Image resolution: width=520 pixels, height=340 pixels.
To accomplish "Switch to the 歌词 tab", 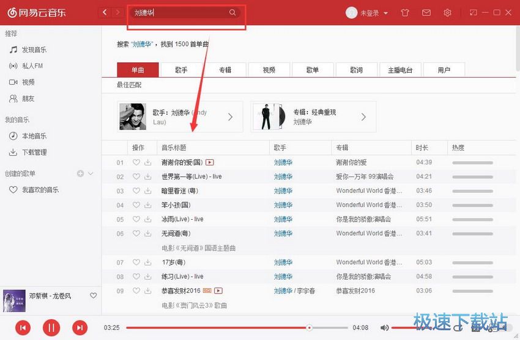I will click(357, 70).
